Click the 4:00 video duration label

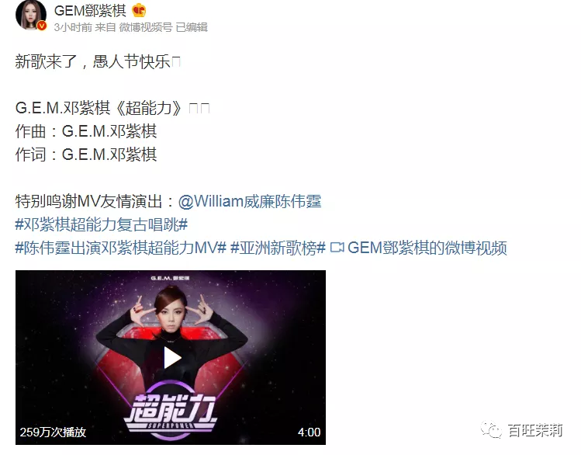(309, 432)
